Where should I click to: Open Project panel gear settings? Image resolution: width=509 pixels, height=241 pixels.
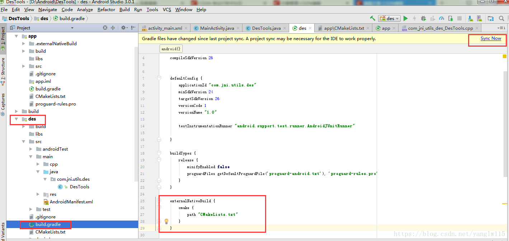(x=124, y=28)
